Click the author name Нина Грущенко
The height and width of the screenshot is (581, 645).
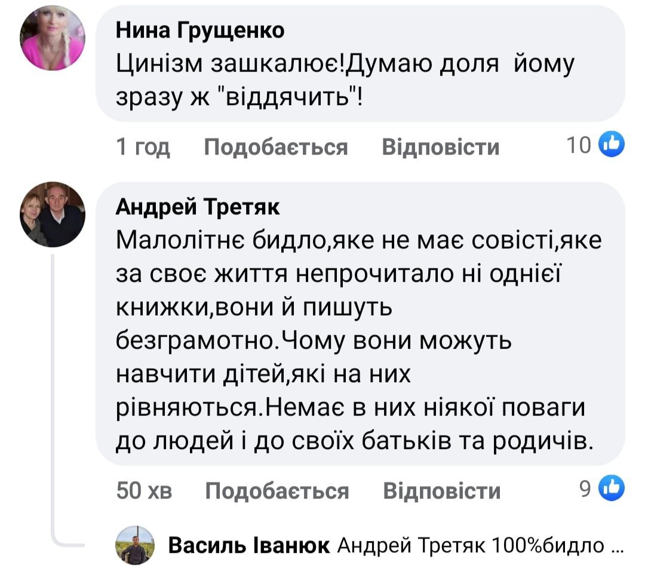click(199, 31)
